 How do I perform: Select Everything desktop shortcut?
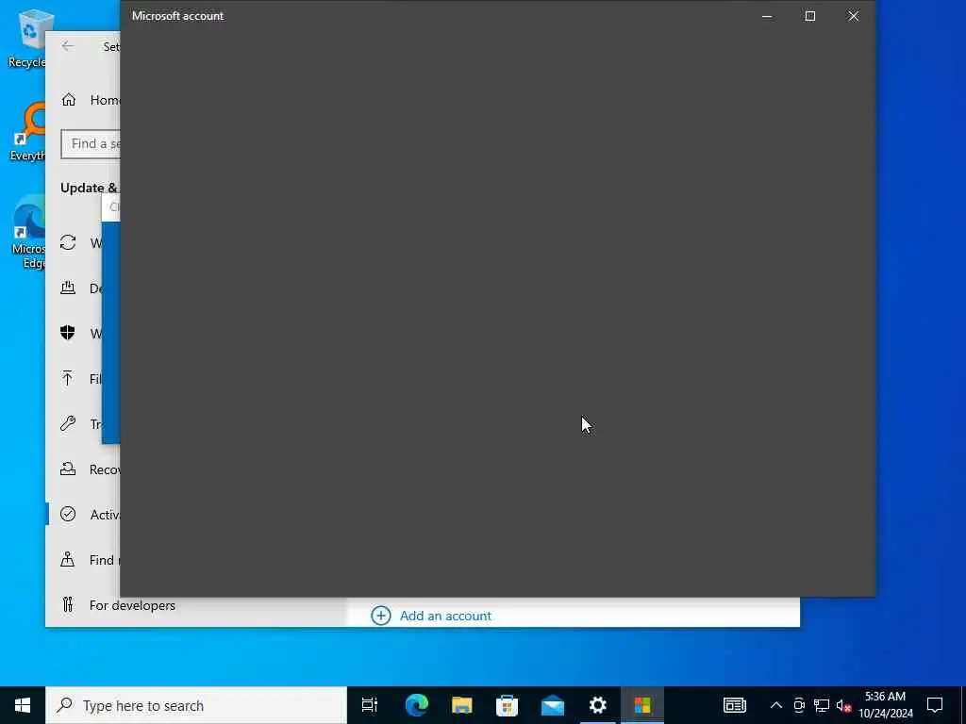(26, 132)
